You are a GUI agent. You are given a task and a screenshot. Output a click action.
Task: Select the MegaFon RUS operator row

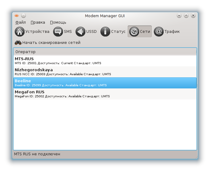pos(105,94)
